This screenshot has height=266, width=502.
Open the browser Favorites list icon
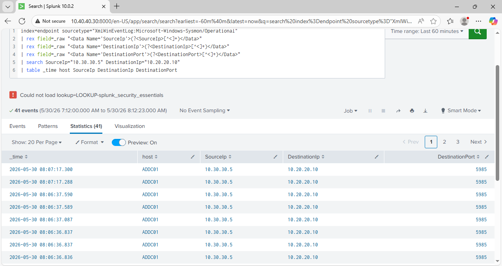(x=450, y=21)
